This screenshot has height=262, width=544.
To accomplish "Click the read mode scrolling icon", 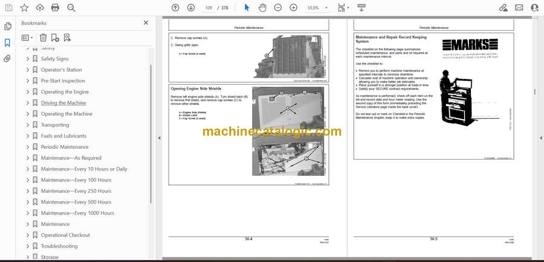I will coord(361,8).
